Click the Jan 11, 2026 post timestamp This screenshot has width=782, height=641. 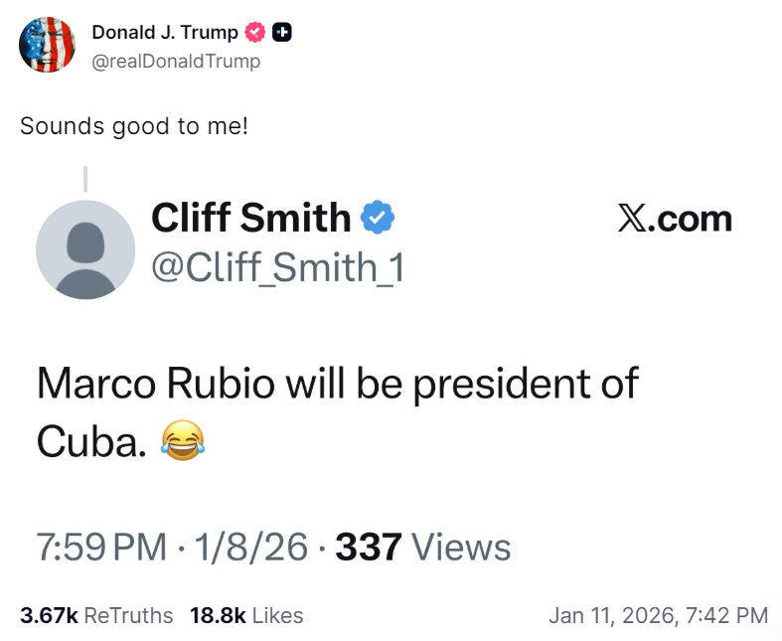tap(658, 615)
